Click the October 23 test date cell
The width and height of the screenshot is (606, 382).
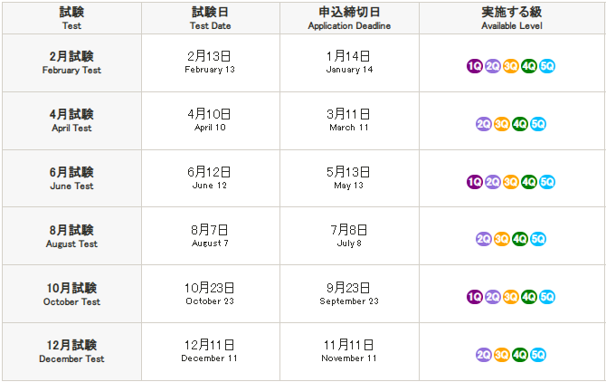point(211,294)
